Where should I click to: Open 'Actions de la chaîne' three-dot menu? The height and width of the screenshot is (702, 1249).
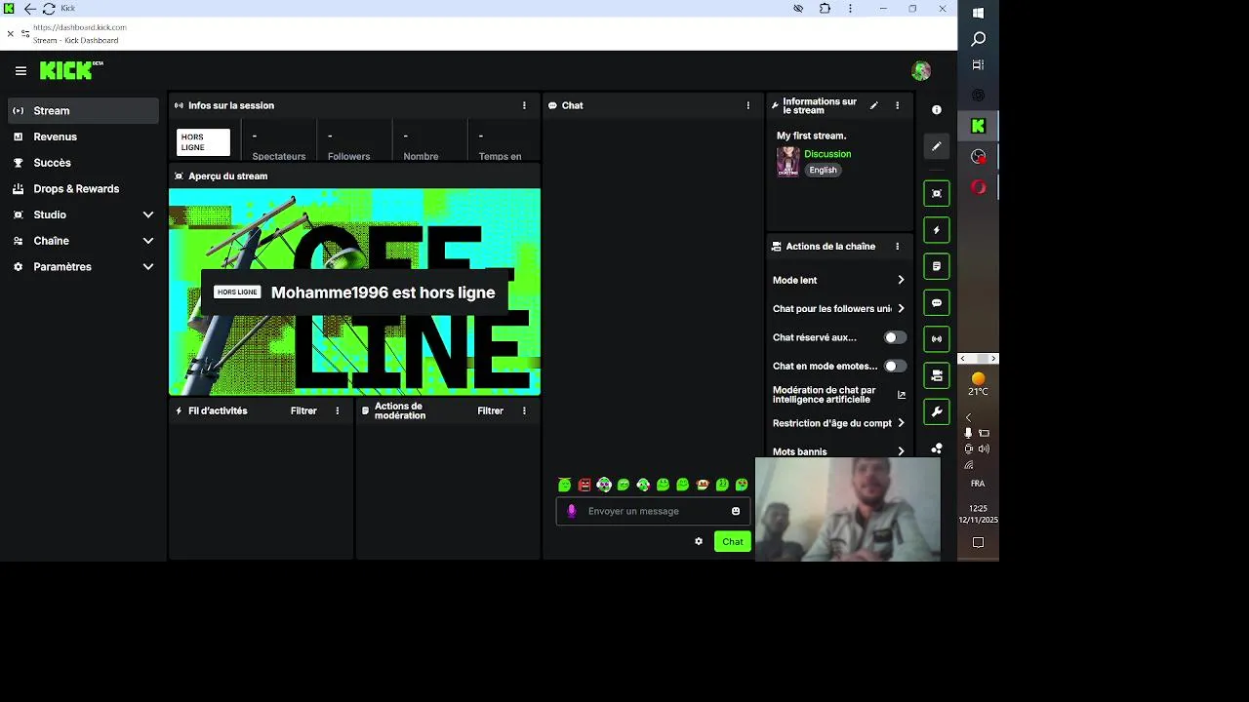coord(898,247)
